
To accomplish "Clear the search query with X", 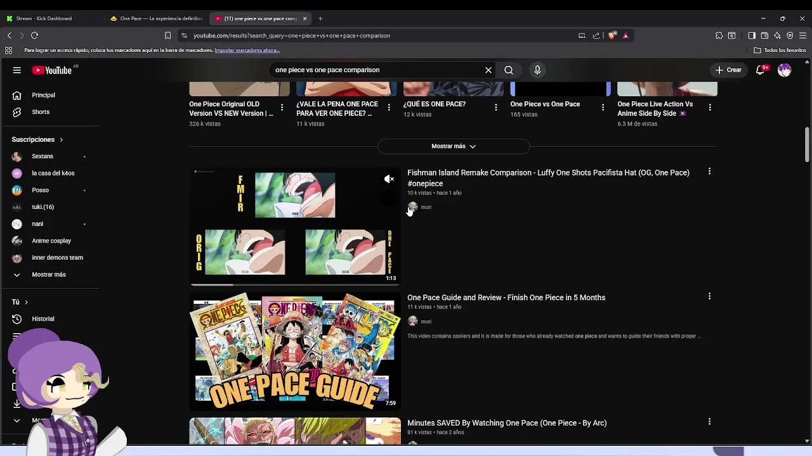I will pos(488,70).
